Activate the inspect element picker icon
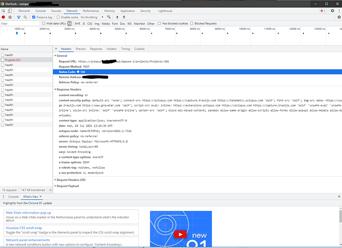The width and height of the screenshot is (342, 248). click(x=3, y=11)
